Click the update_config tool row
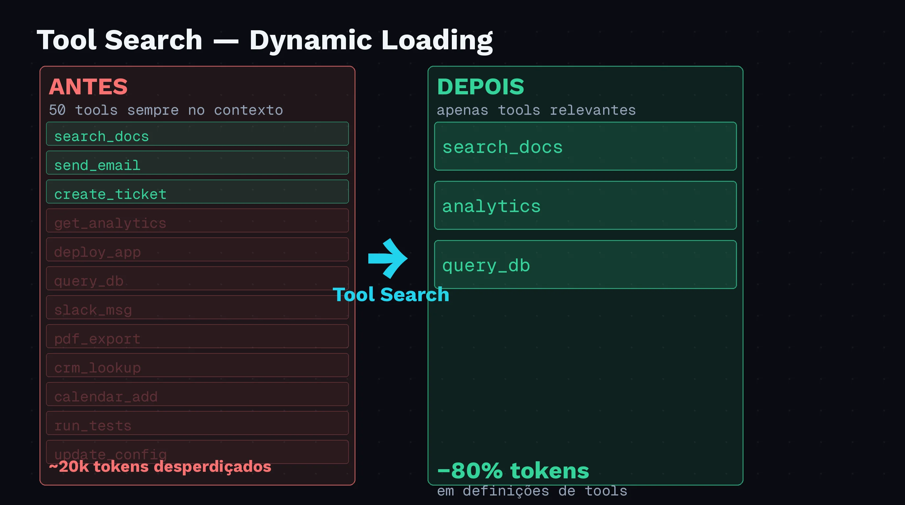The width and height of the screenshot is (905, 505). [197, 452]
